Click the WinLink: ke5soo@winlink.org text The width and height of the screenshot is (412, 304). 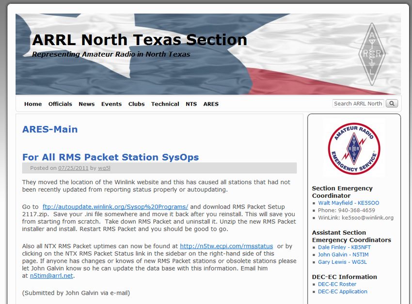[356, 218]
